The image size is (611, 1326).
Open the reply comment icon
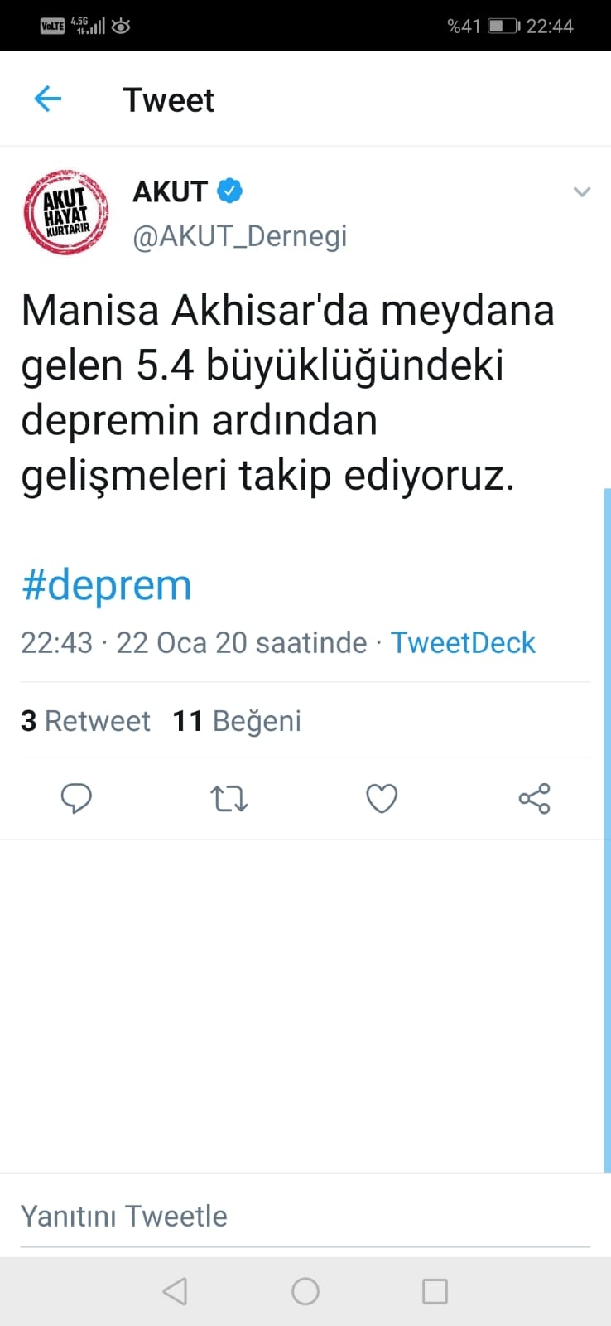pos(77,798)
